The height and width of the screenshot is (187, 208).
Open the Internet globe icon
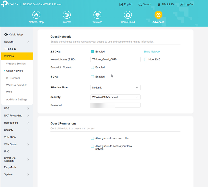(67, 15)
